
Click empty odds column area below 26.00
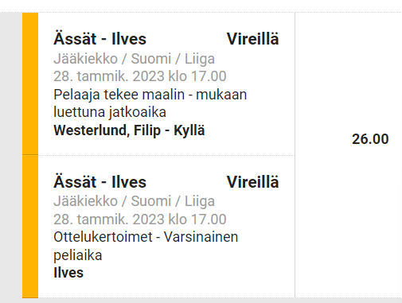(x=349, y=221)
